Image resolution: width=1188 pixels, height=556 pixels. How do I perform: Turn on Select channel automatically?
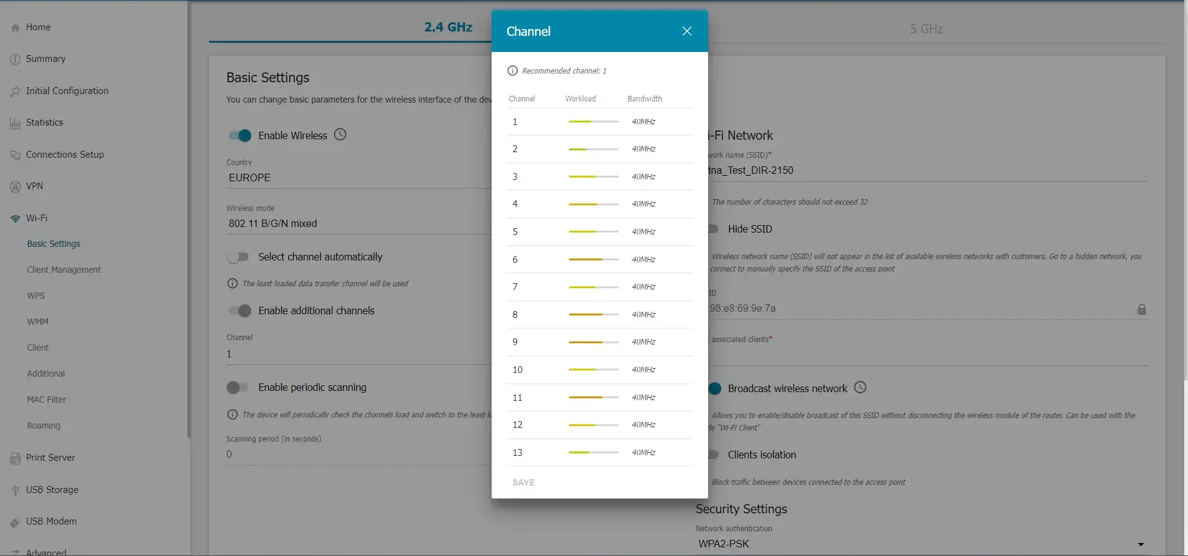pos(237,257)
